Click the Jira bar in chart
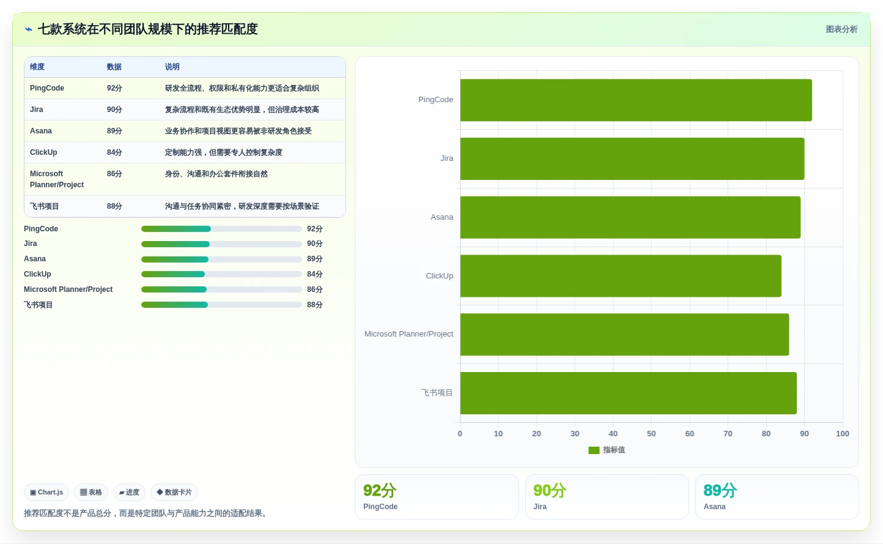Viewport: 883px width, 544px height. click(632, 158)
